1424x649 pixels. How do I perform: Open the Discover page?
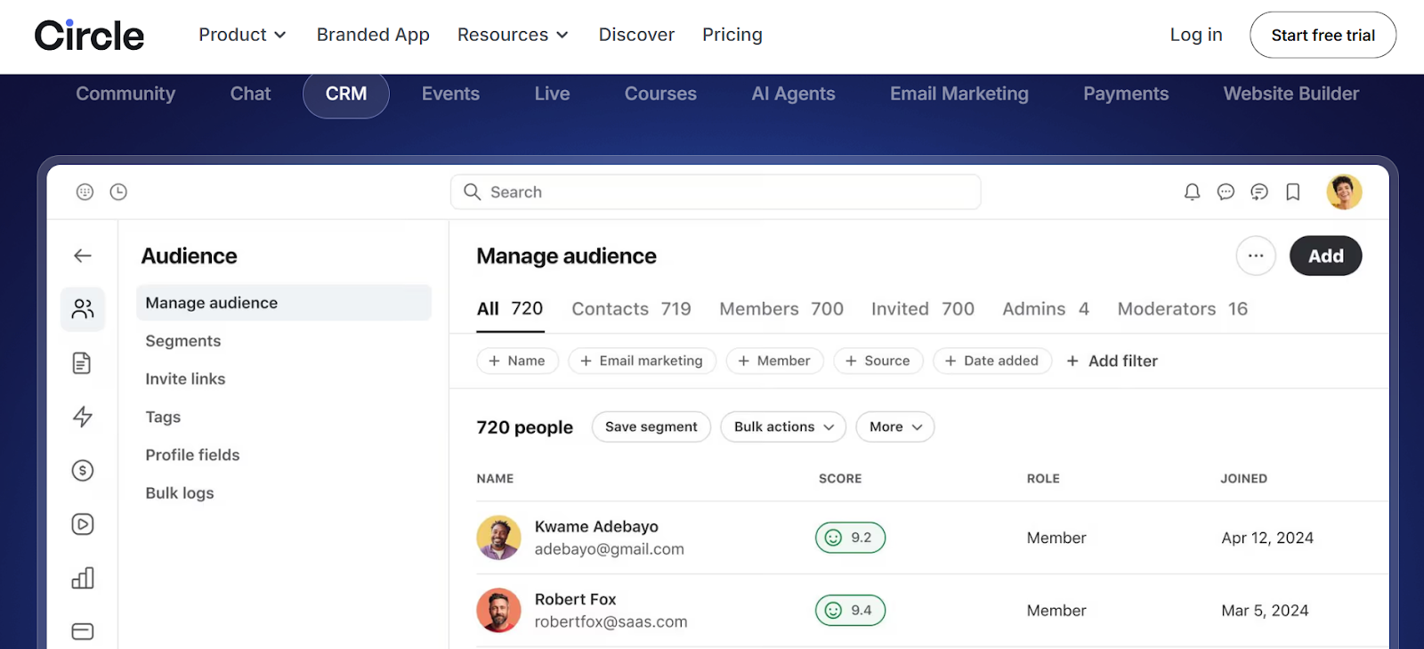pyautogui.click(x=636, y=35)
